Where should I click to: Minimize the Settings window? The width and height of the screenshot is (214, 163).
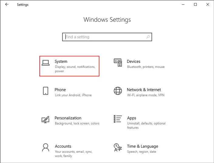pos(183,5)
